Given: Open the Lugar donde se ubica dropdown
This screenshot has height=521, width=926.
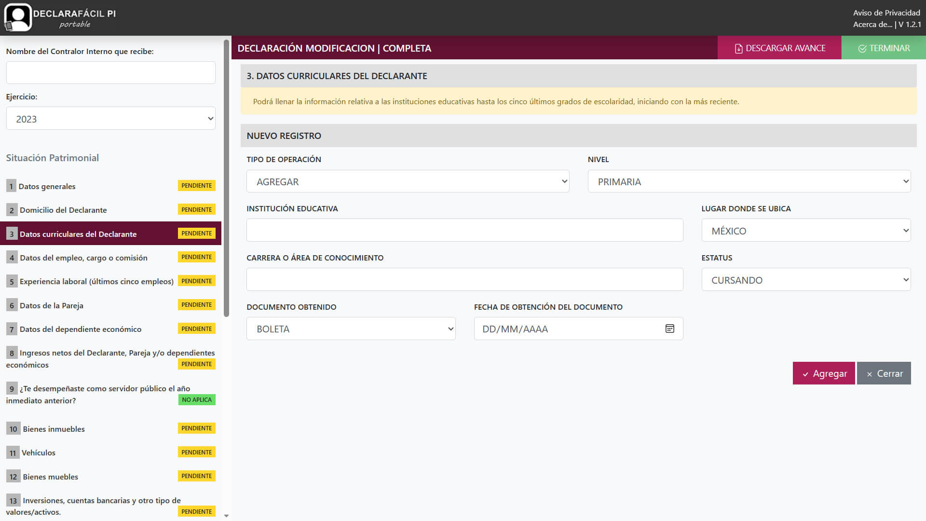Looking at the screenshot, I should click(806, 231).
